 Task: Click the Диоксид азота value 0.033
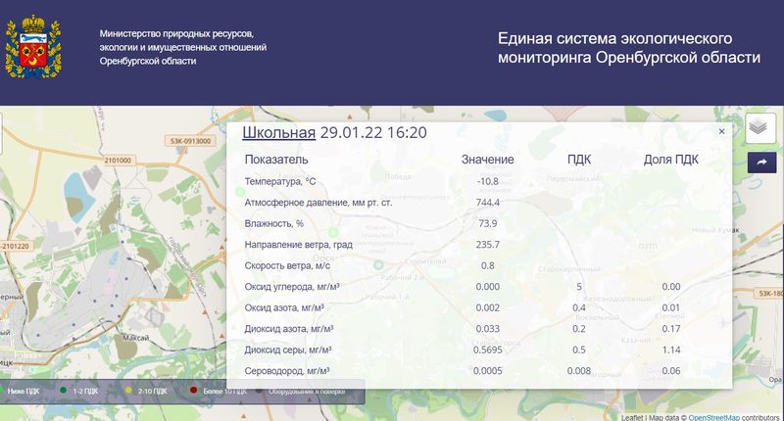click(487, 329)
